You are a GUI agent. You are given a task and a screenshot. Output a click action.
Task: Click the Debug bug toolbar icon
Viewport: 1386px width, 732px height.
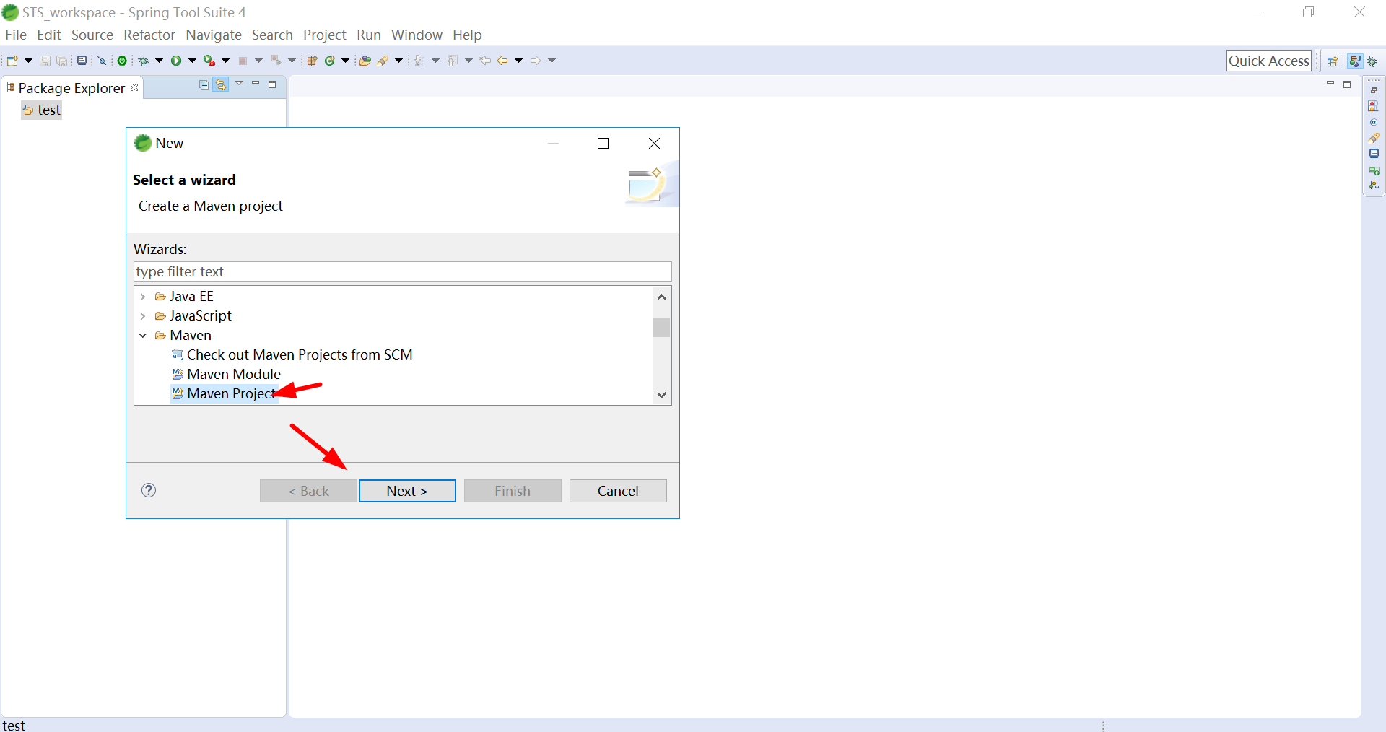[x=144, y=61]
